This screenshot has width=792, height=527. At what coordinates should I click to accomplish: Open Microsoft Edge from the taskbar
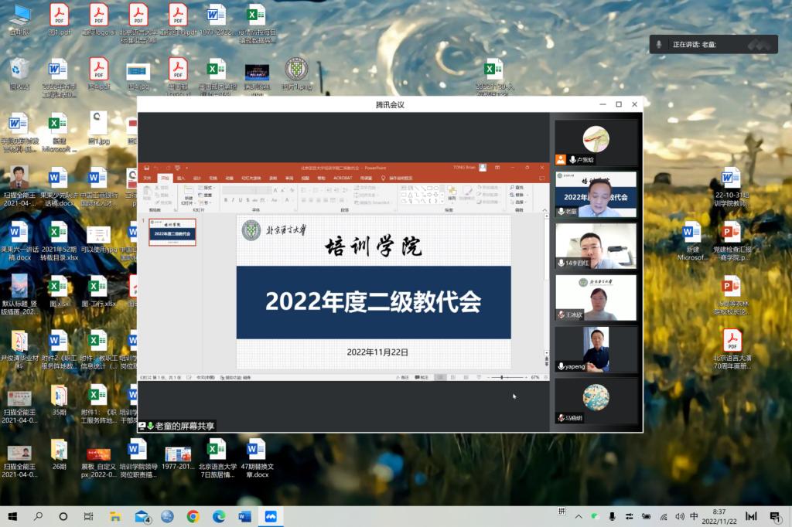[x=219, y=516]
